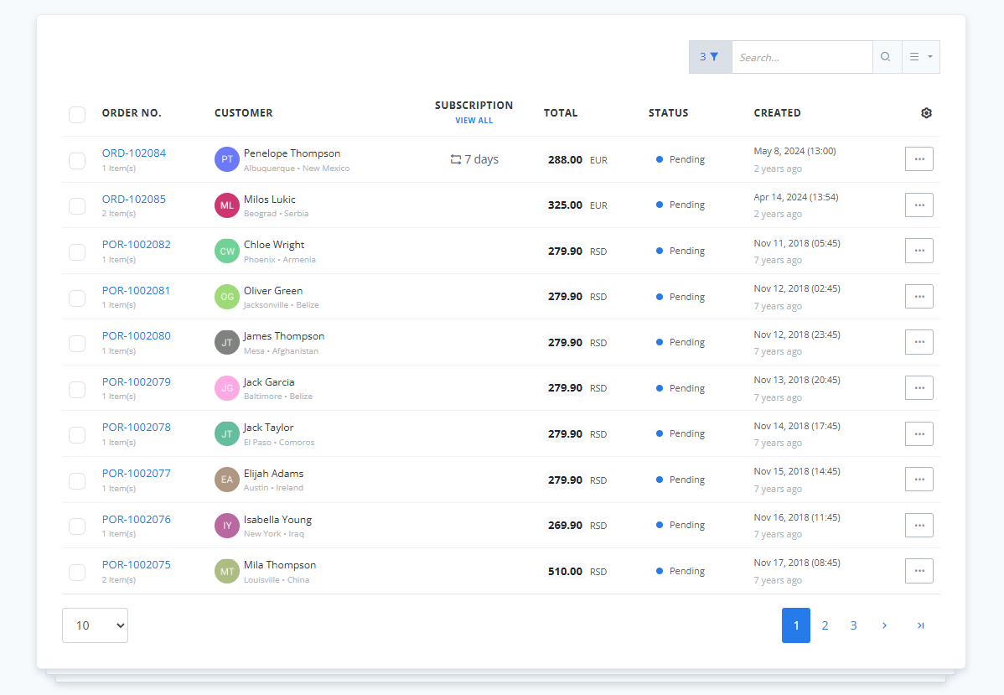This screenshot has width=1004, height=695.
Task: Check the checkbox for order ORD-102085
Action: pyautogui.click(x=76, y=205)
